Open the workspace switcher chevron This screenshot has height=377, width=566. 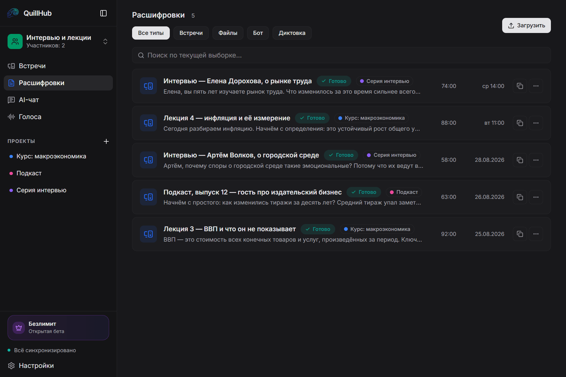pyautogui.click(x=105, y=41)
